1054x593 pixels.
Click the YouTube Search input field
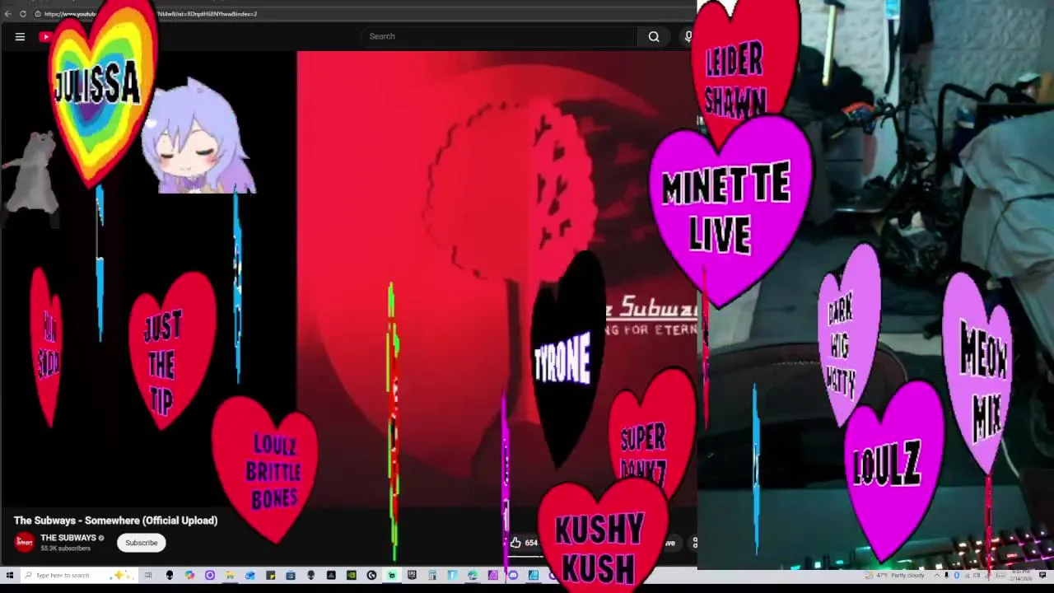tap(498, 36)
